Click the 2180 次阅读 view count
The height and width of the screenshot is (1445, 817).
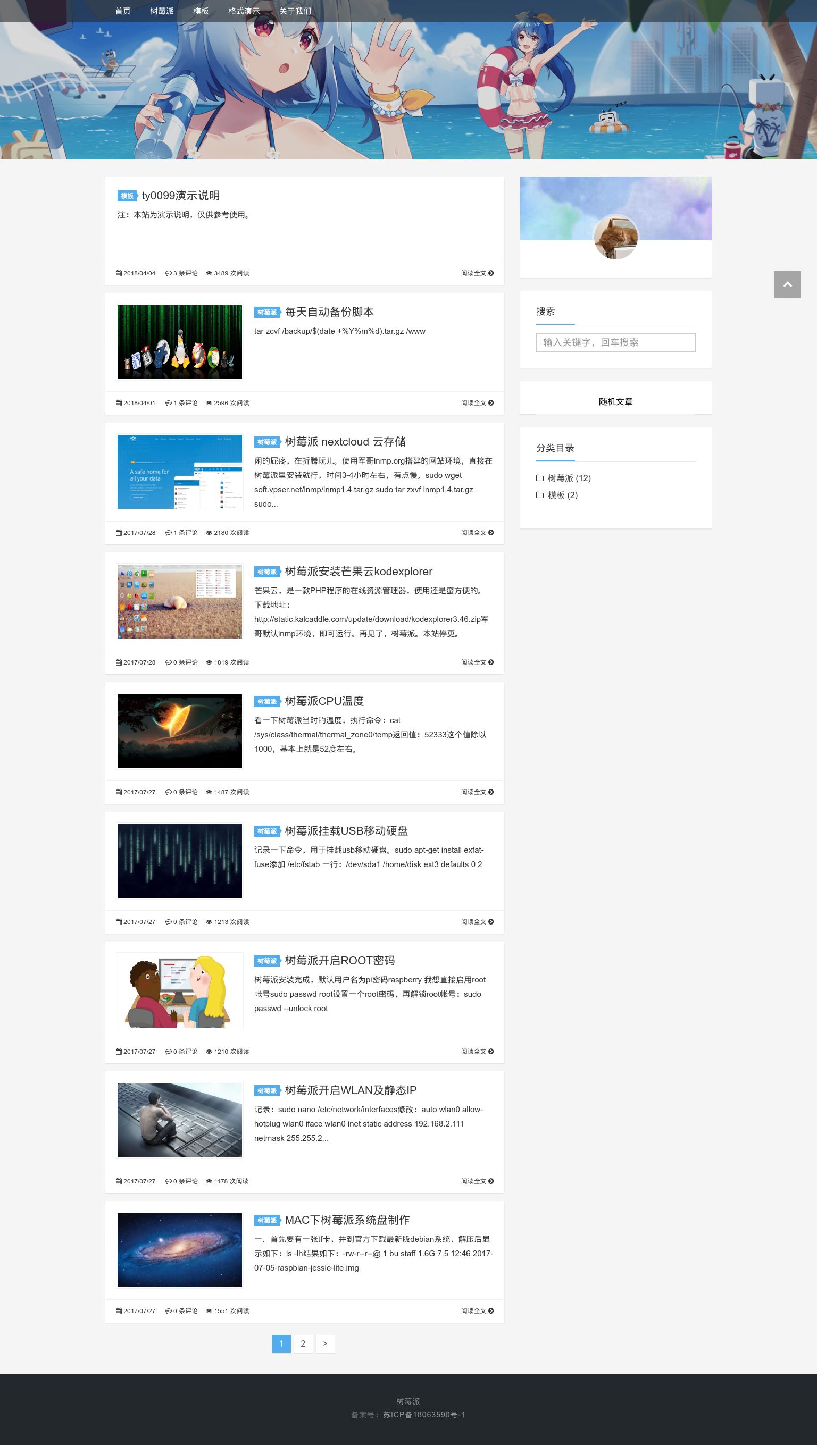coord(227,532)
